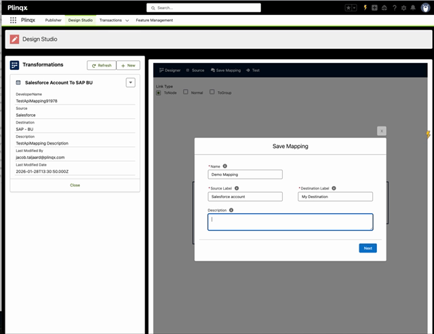The height and width of the screenshot is (334, 434).
Task: Refresh the Transformations list
Action: point(102,65)
